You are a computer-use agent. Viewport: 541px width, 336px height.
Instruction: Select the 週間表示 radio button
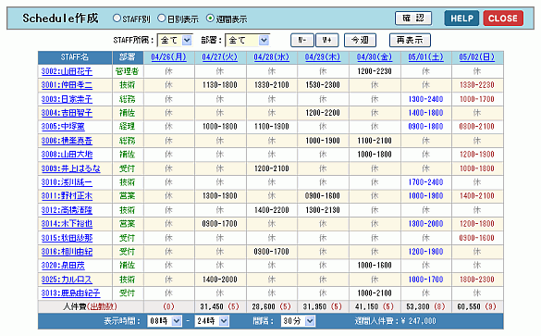[210, 19]
